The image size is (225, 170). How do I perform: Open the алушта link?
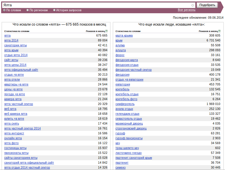[x=121, y=50]
